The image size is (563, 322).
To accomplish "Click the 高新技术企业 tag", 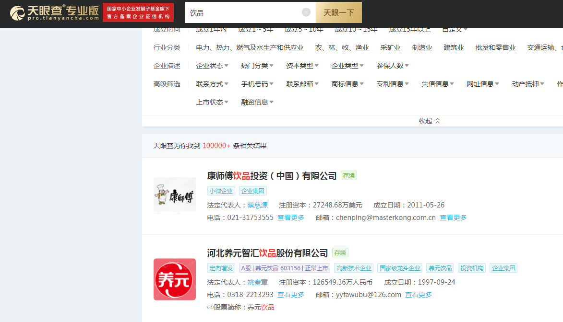I will click(x=354, y=268).
